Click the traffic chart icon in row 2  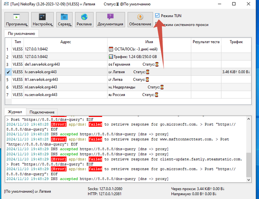(x=111, y=56)
